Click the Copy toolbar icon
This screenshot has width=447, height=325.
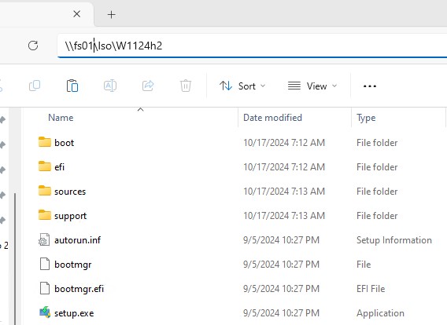[x=35, y=86]
